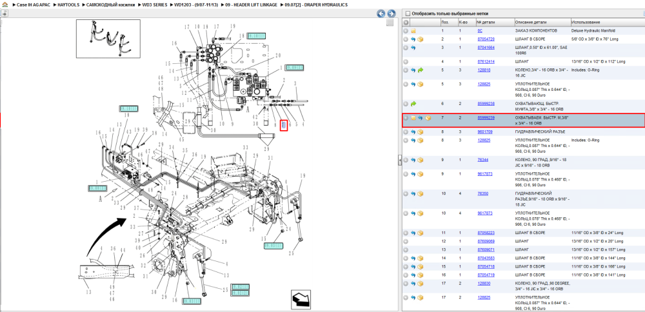
Task: Collapse the parts list with the splitter handle
Action: (x=399, y=161)
